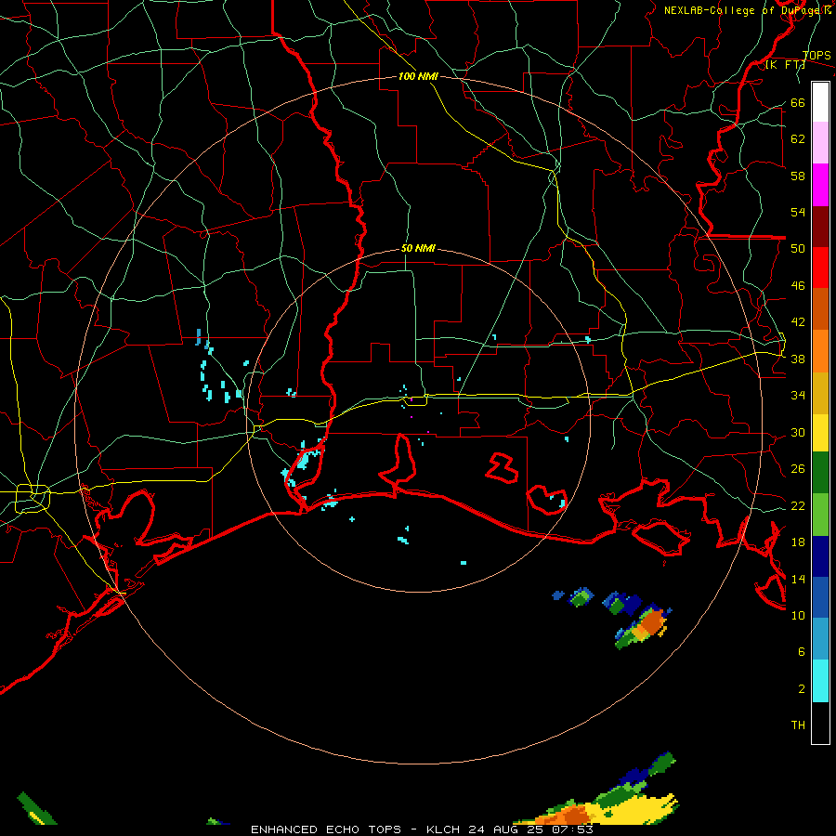836x836 pixels.
Task: Click the "2" scale value
Action: [802, 689]
